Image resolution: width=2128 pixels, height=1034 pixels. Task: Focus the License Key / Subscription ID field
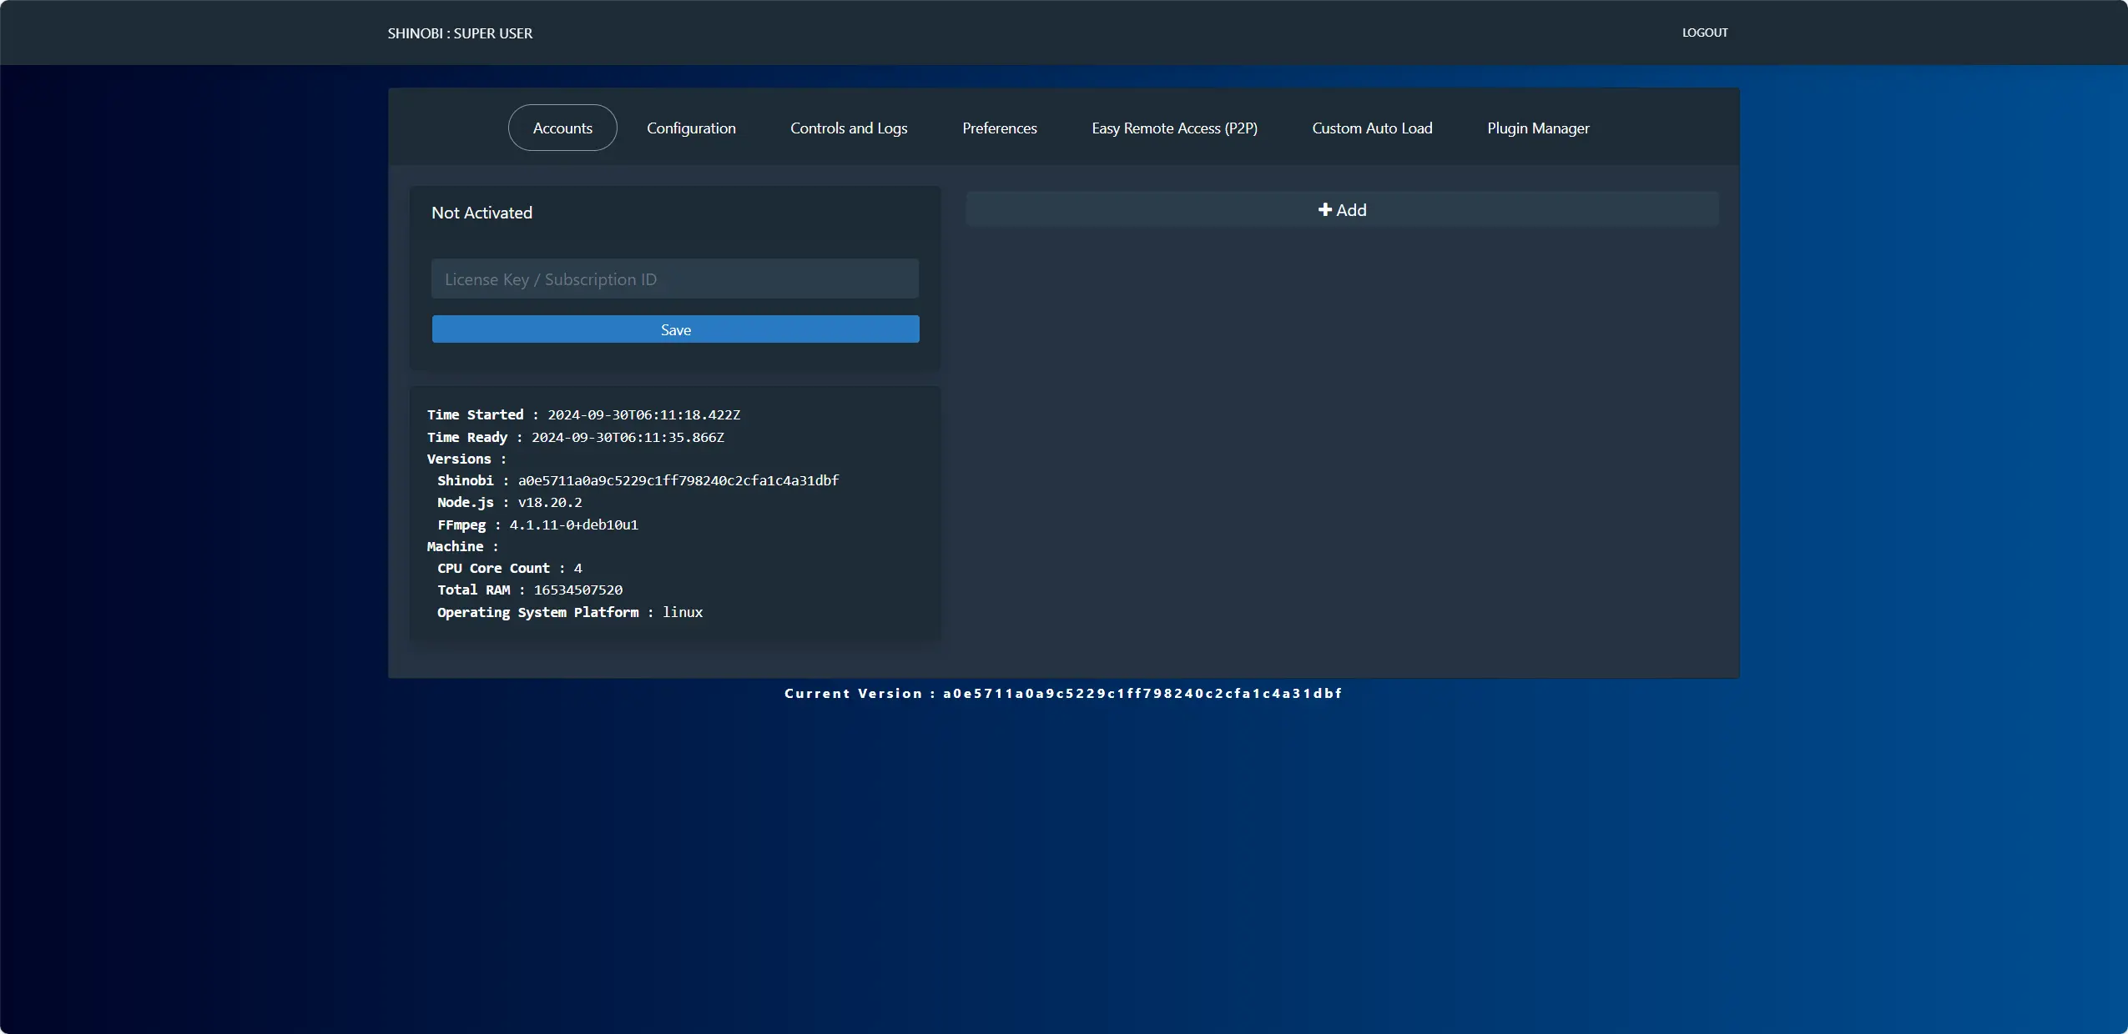[x=674, y=279]
